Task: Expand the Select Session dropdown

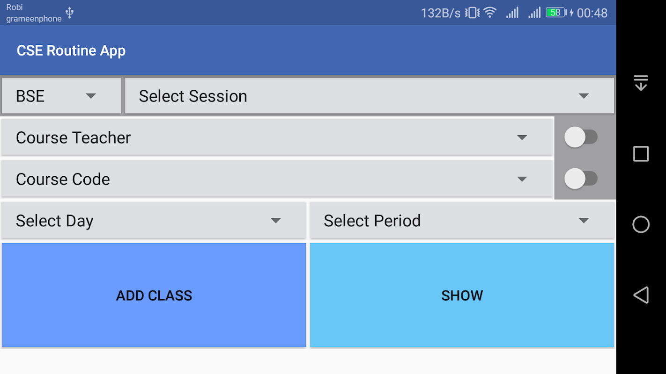Action: pos(369,96)
